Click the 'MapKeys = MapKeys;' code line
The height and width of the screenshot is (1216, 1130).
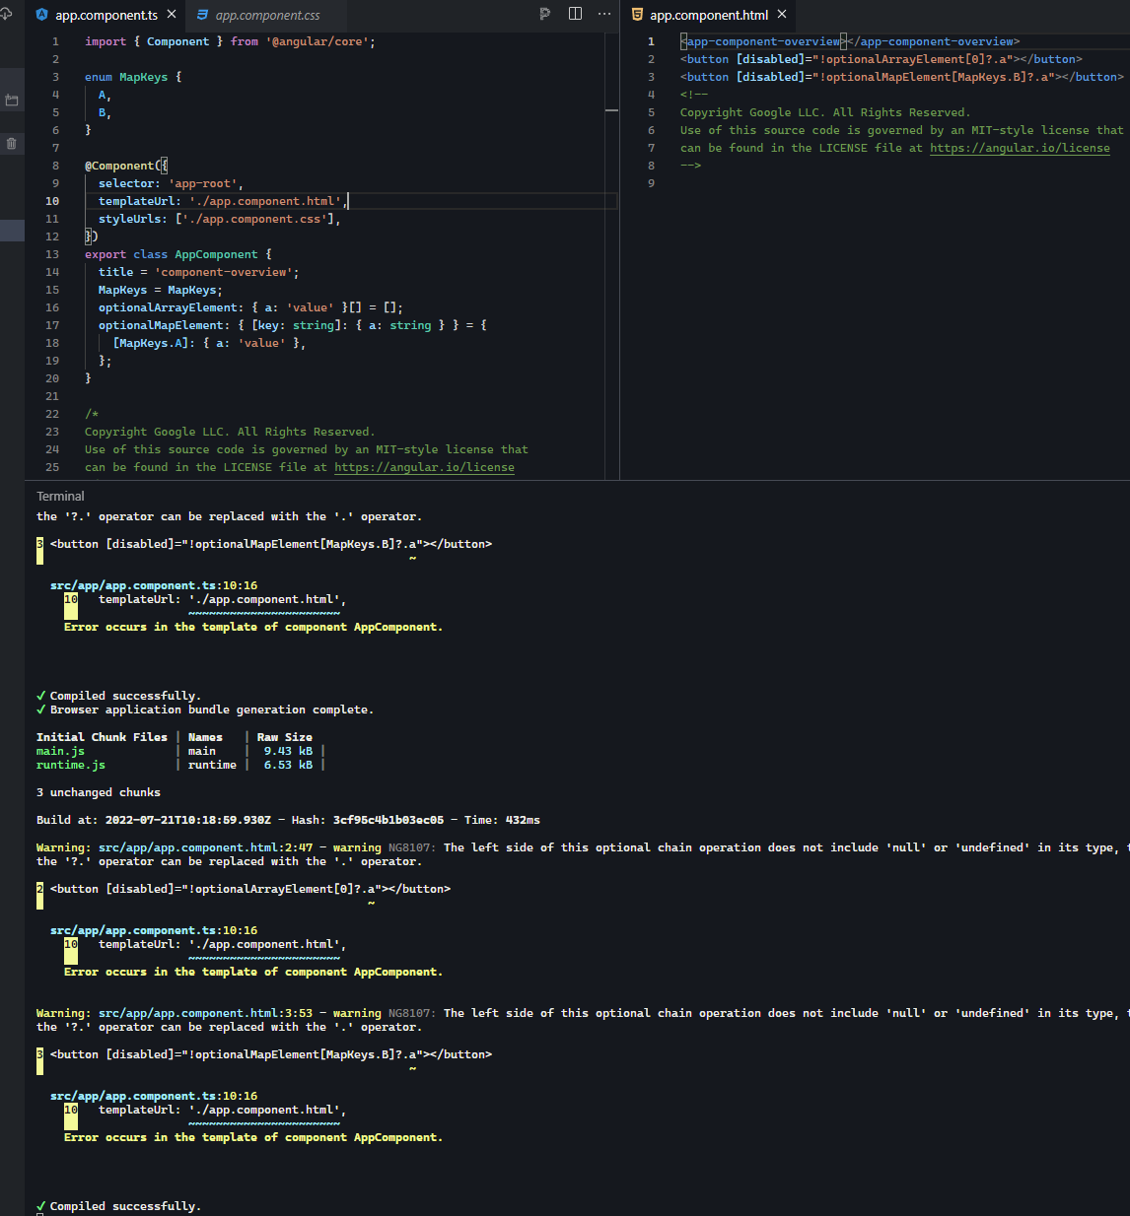[161, 290]
